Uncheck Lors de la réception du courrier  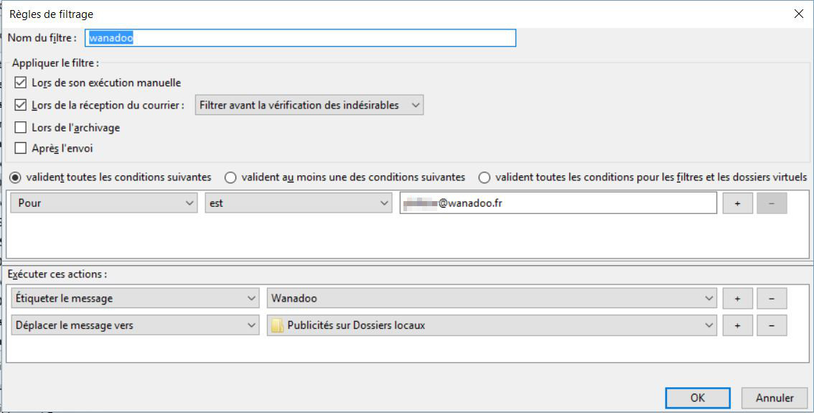click(x=21, y=106)
